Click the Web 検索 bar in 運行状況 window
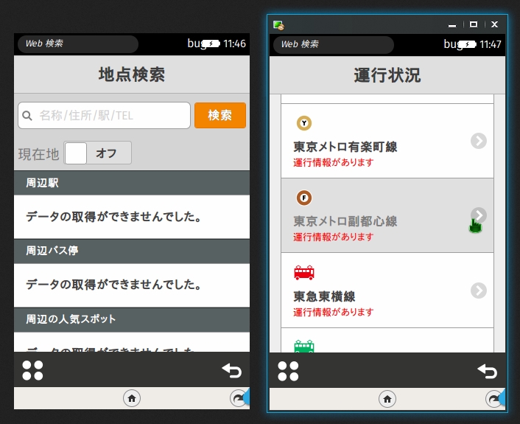 334,44
